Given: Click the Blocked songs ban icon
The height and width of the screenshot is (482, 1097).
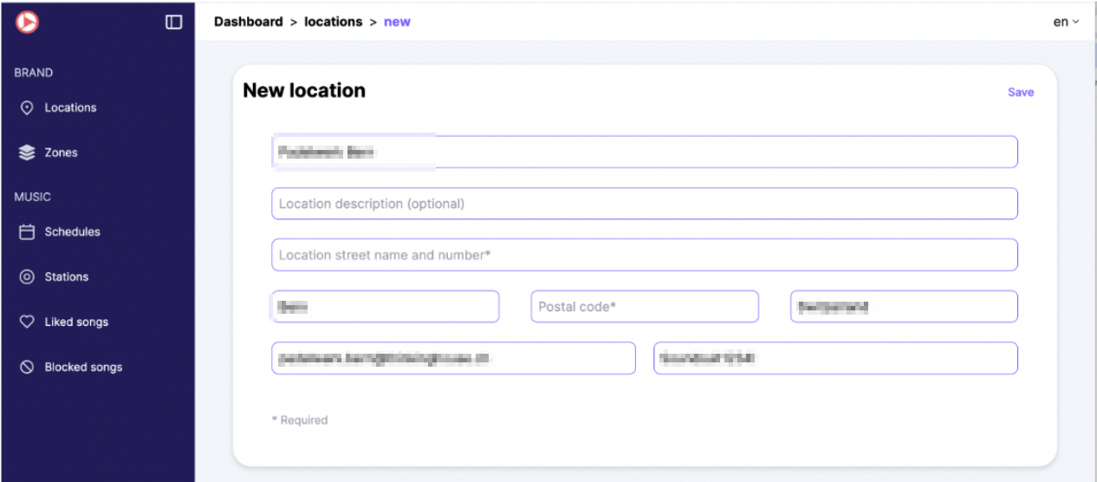Looking at the screenshot, I should [27, 368].
